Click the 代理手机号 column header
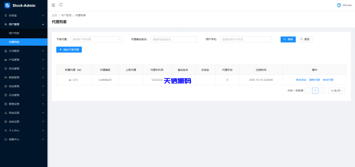355x167 pixels. (x=157, y=70)
